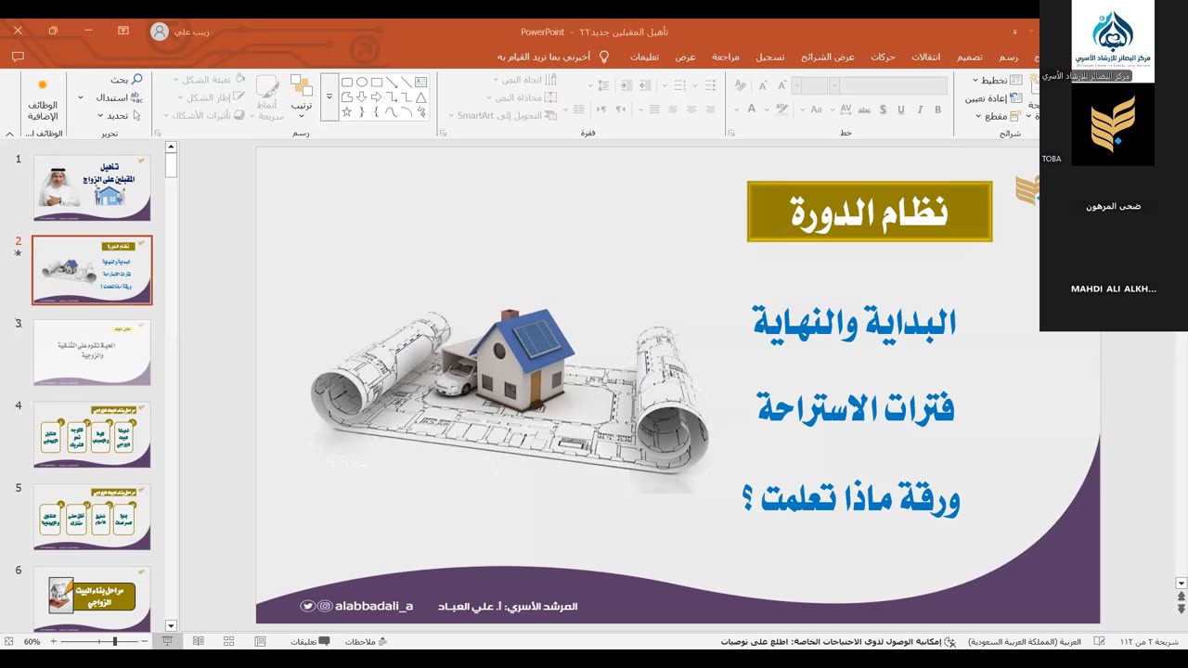
Task: Select the oval shape in gallery
Action: click(x=361, y=82)
